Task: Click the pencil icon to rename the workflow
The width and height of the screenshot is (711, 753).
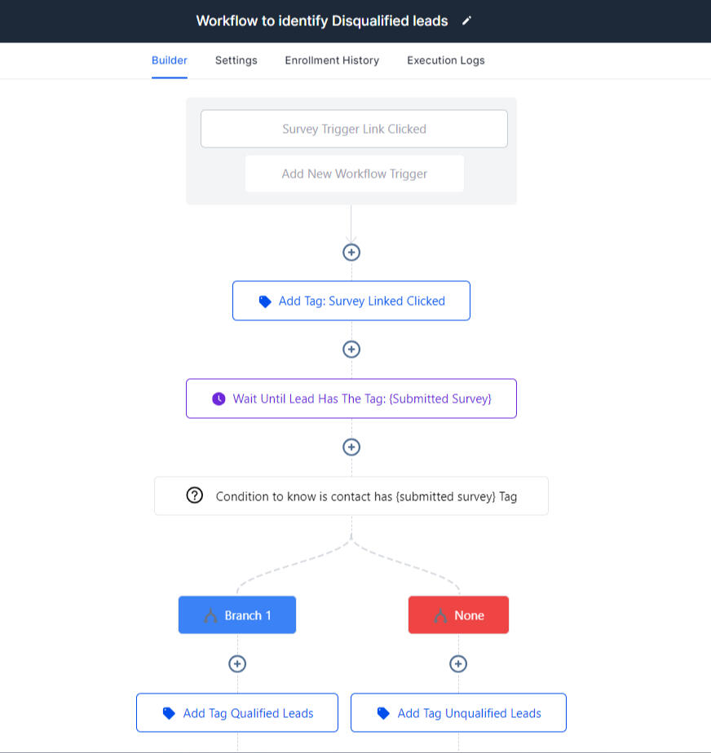Action: click(466, 20)
